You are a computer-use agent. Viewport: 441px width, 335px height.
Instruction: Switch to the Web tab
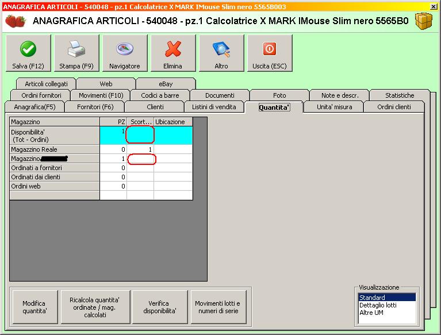click(106, 84)
